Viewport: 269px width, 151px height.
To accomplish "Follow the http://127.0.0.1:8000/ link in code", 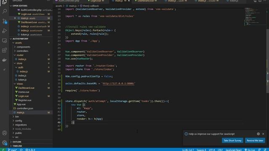I will click(x=119, y=83).
